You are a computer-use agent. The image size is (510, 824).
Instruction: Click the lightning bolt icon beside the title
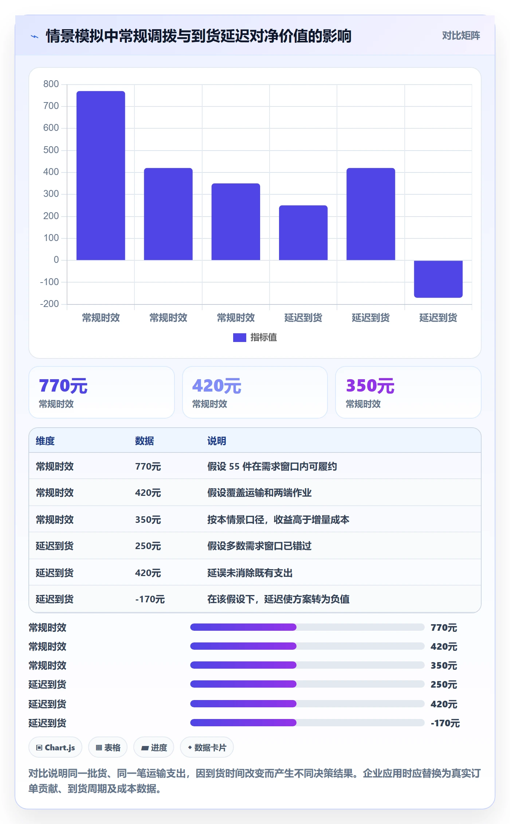click(x=35, y=36)
